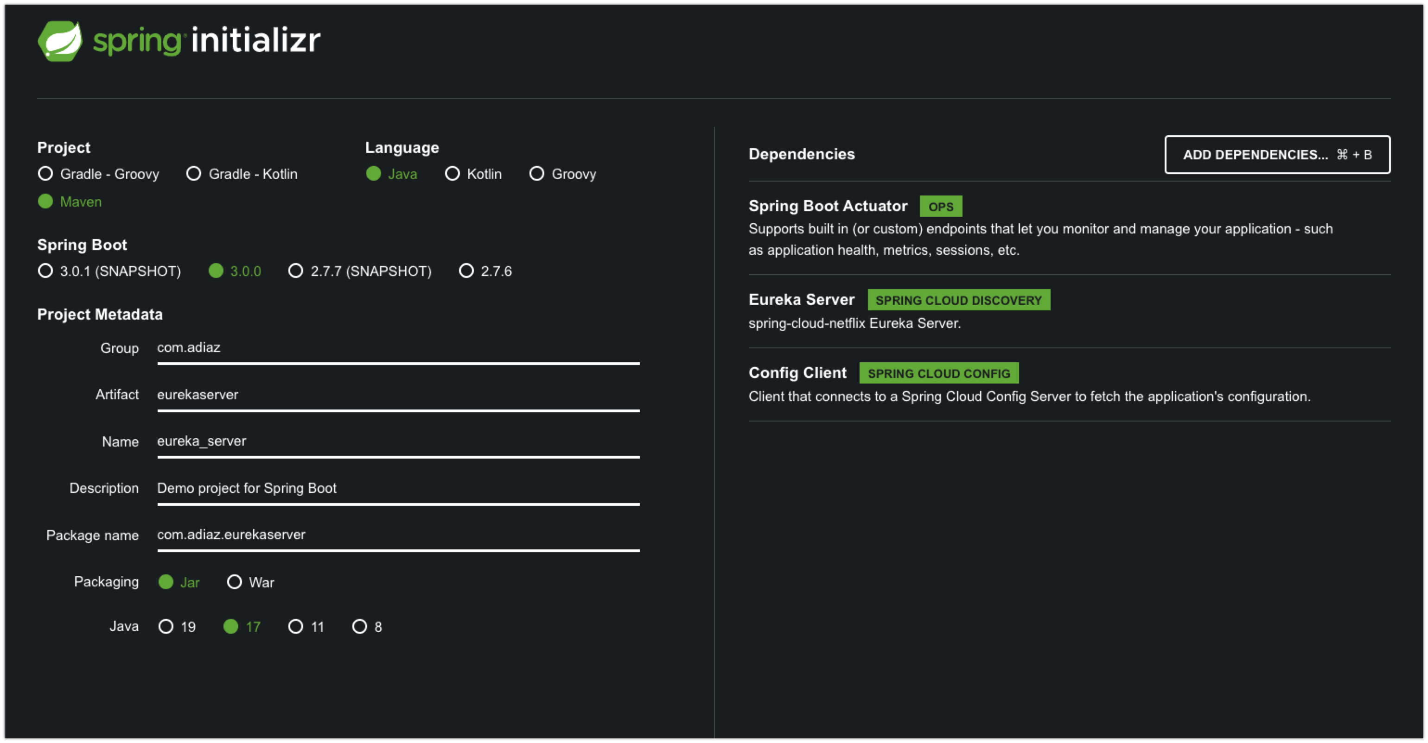Click the Eureka Server dependency entry
Image resolution: width=1428 pixels, height=743 pixels.
tap(1069, 311)
